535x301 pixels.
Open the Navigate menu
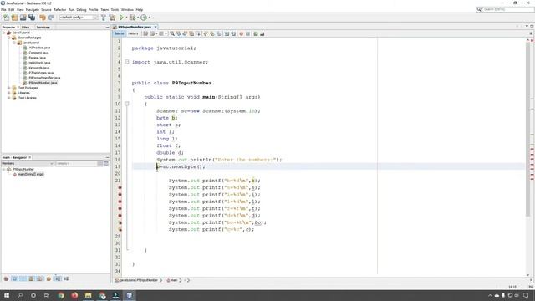pyautogui.click(x=33, y=9)
